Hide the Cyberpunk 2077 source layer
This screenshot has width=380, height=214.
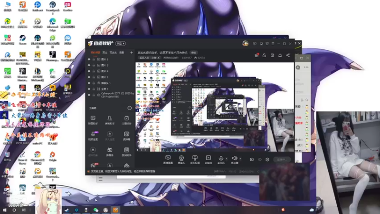pyautogui.click(x=89, y=95)
